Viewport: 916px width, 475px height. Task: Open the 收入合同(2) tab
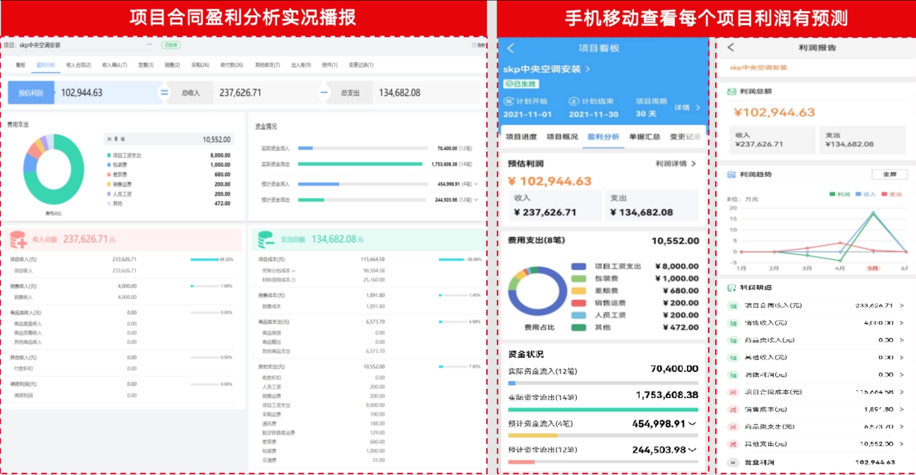point(79,65)
